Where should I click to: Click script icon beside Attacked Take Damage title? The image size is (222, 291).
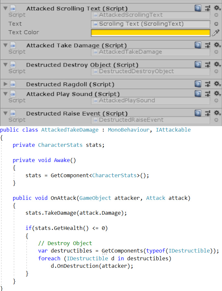coord(13,46)
